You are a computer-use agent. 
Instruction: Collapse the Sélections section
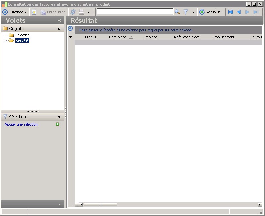[59, 117]
